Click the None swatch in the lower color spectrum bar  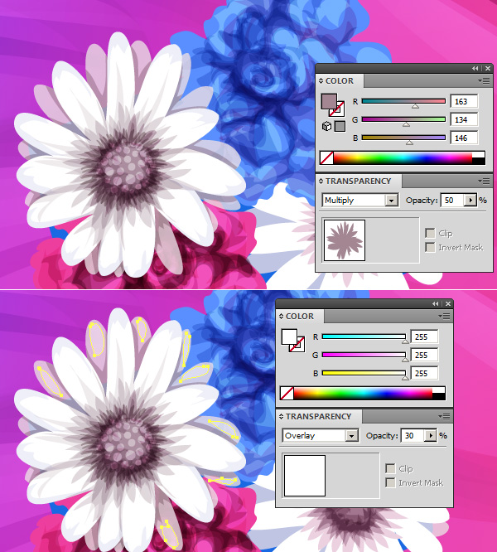tap(287, 393)
